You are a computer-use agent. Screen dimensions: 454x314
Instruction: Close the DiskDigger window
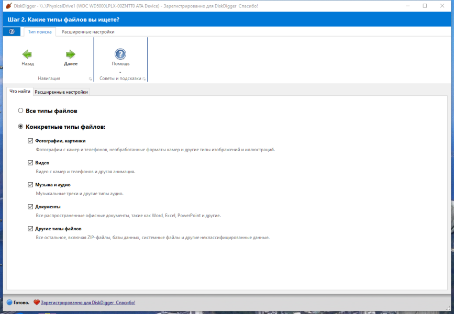click(x=442, y=6)
